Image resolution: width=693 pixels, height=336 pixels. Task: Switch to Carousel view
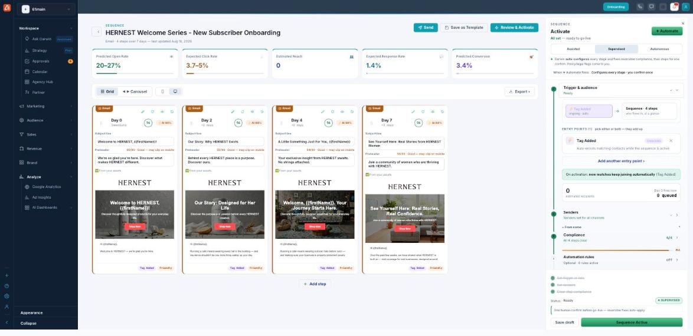coord(135,91)
